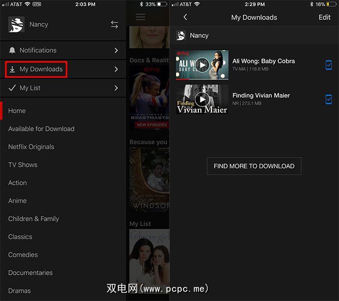Tap FIND MORE TO DOWNLOAD button
The image size is (339, 301).
pos(254,166)
